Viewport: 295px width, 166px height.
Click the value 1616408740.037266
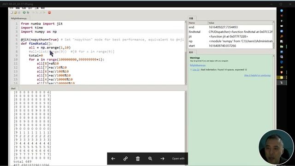pyautogui.click(x=222, y=46)
